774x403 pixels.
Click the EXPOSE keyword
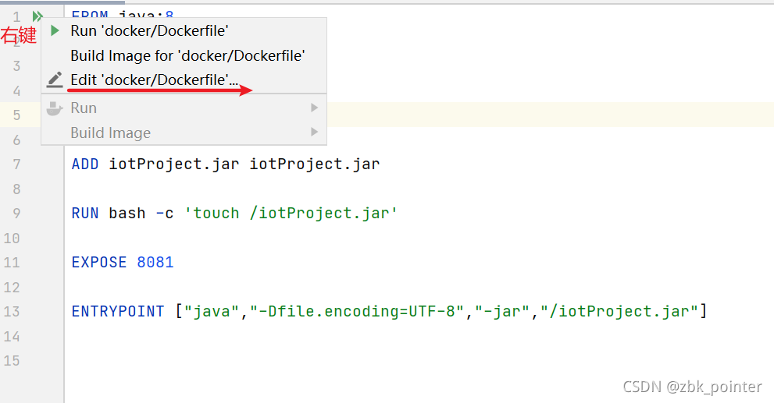(99, 263)
